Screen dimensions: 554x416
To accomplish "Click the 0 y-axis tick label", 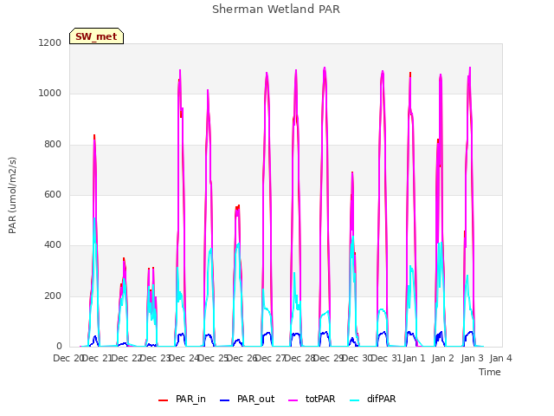I will [59, 347].
